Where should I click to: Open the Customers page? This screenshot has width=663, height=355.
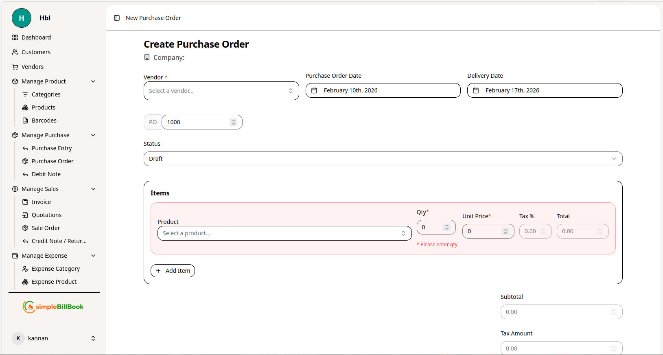(x=36, y=52)
